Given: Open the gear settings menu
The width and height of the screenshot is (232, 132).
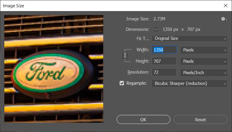Looking at the screenshot, I should pyautogui.click(x=224, y=19).
